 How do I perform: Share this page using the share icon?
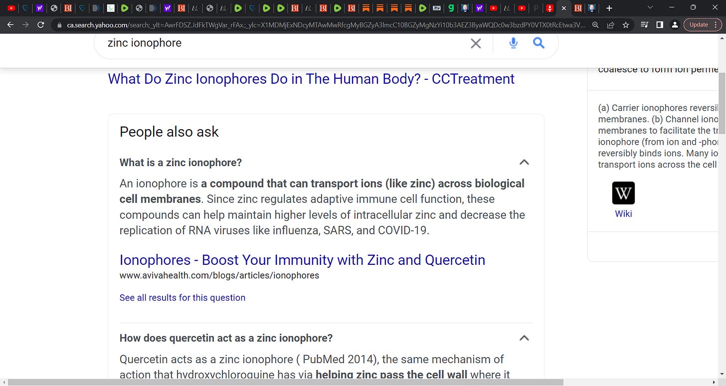[610, 24]
